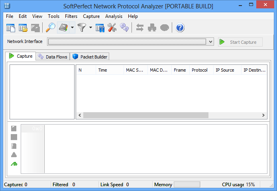
Task: Open the Tools menu
Action: [x=53, y=16]
